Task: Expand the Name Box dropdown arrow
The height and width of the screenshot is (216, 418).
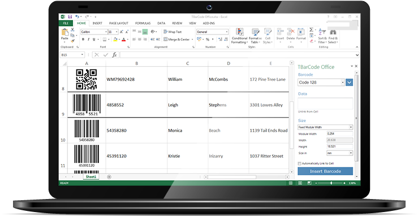Action: pos(82,55)
